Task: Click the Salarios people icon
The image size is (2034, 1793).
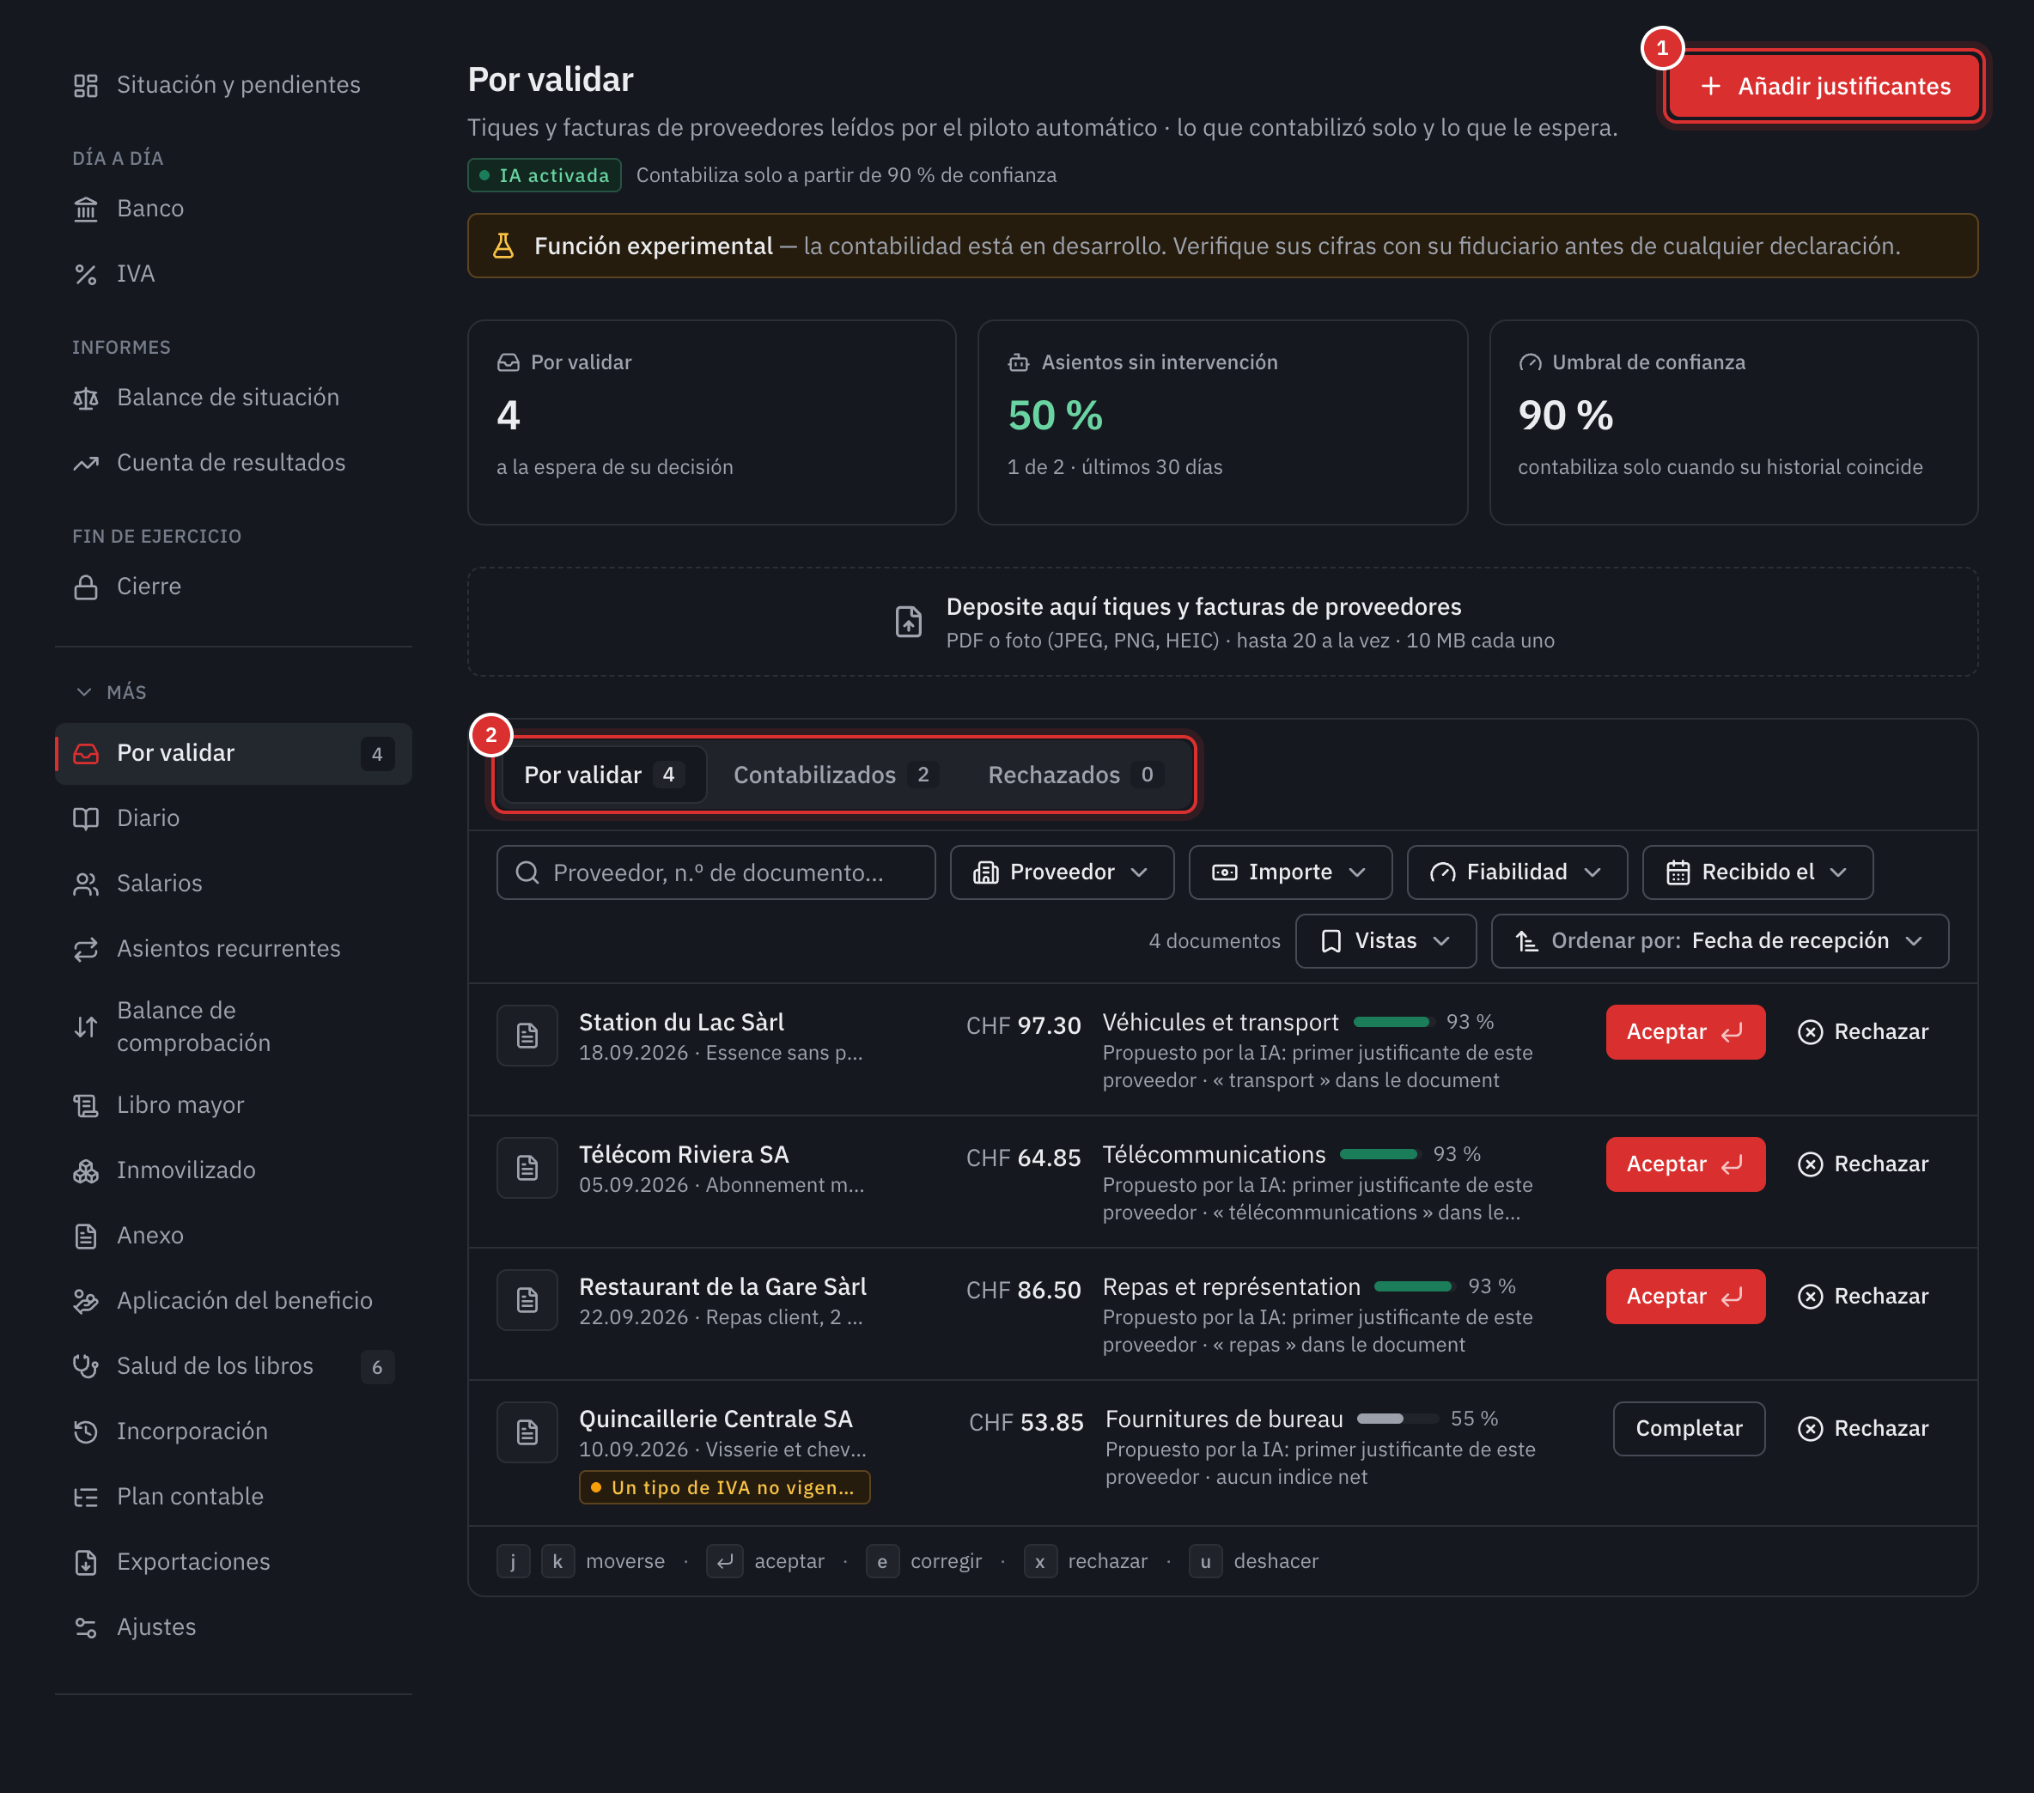Action: click(86, 884)
